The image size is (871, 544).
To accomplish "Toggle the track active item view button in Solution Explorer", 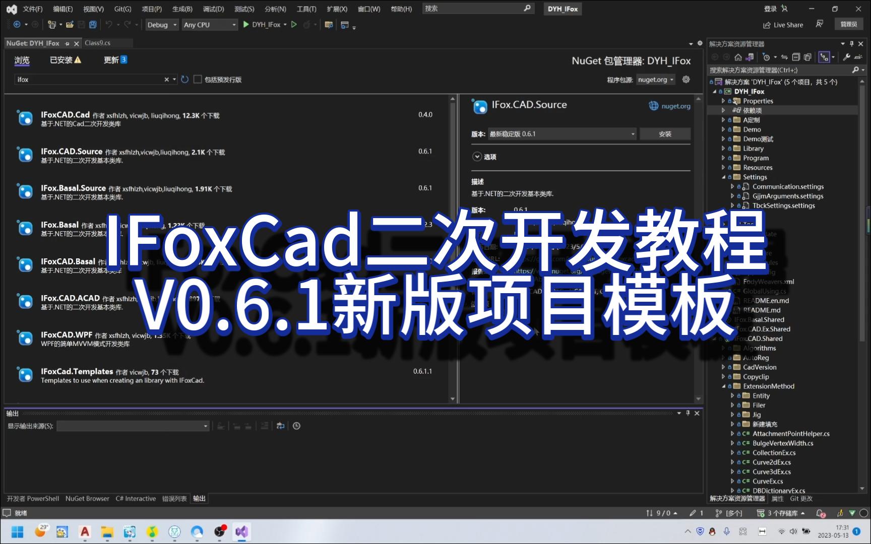I will (x=824, y=57).
